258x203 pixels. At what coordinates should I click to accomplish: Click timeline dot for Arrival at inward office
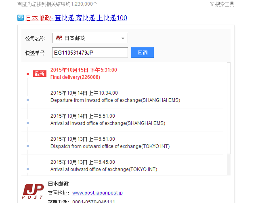click(x=28, y=123)
